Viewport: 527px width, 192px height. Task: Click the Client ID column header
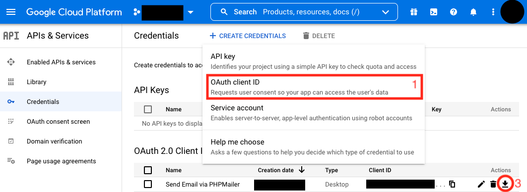click(x=380, y=170)
